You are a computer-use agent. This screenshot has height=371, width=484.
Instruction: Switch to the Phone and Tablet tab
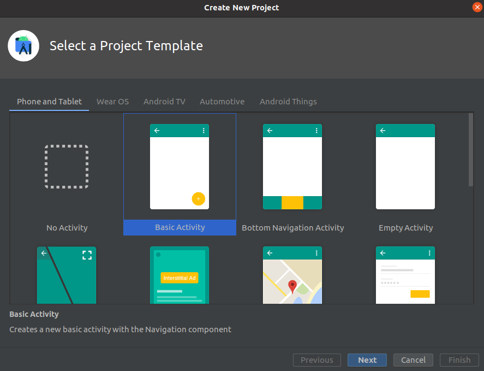pyautogui.click(x=49, y=102)
